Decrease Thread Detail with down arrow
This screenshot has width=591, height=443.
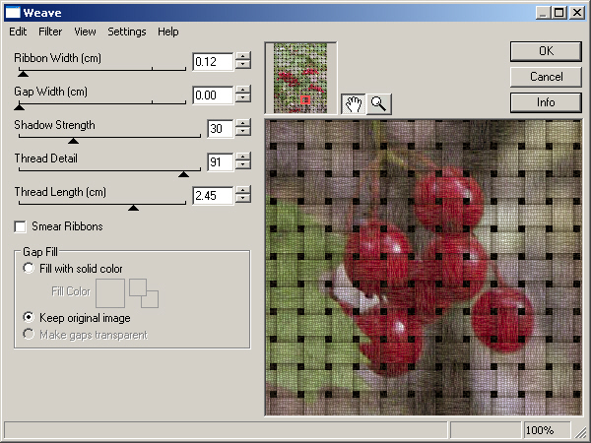tap(243, 166)
